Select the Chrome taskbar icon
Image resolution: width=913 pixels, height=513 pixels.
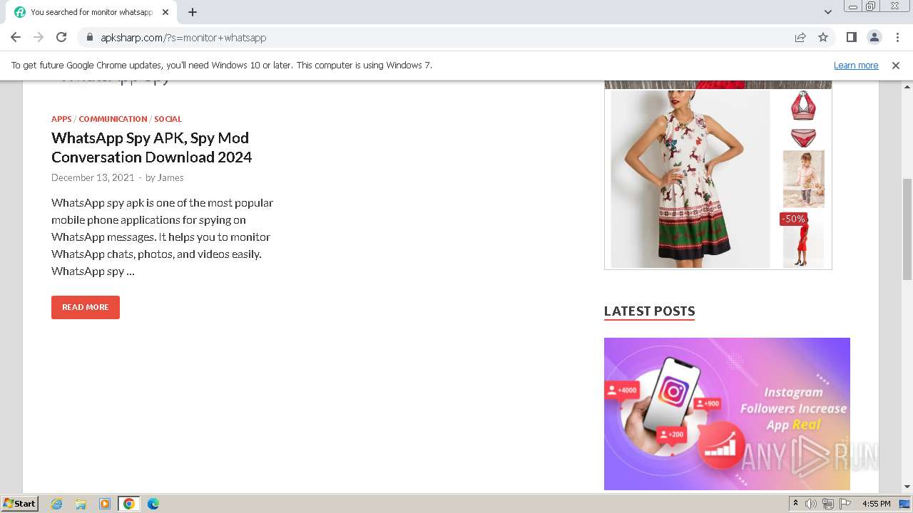tap(129, 504)
